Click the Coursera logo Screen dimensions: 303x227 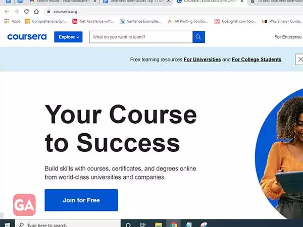pyautogui.click(x=27, y=37)
